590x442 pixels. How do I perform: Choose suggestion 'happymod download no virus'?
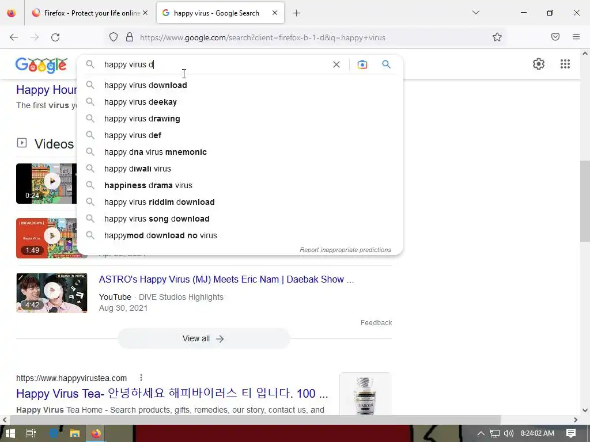(240, 235)
